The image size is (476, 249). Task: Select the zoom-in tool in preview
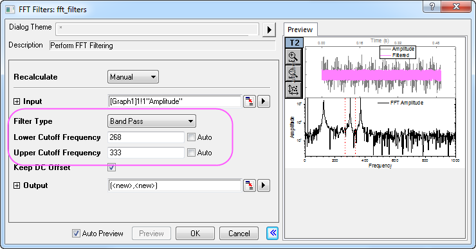[293, 56]
